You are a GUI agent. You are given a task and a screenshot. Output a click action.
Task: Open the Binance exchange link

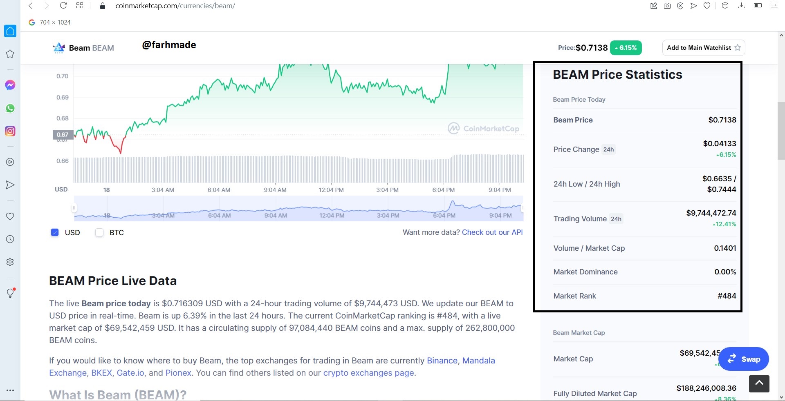(442, 361)
